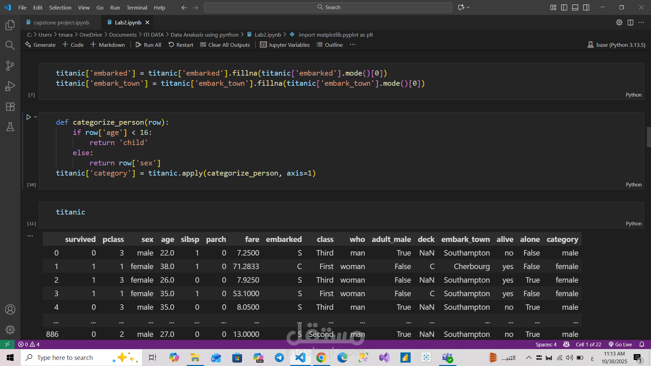Image resolution: width=651 pixels, height=366 pixels.
Task: Click the command center Search field
Action: coord(328,7)
